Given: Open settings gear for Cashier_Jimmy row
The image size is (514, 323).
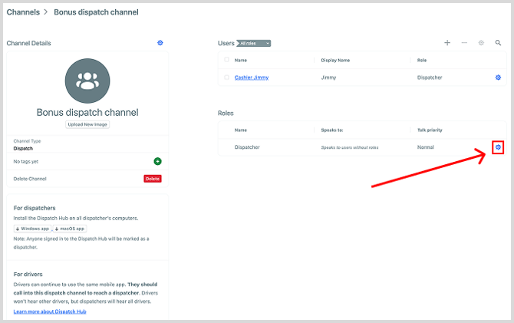Looking at the screenshot, I should (498, 77).
